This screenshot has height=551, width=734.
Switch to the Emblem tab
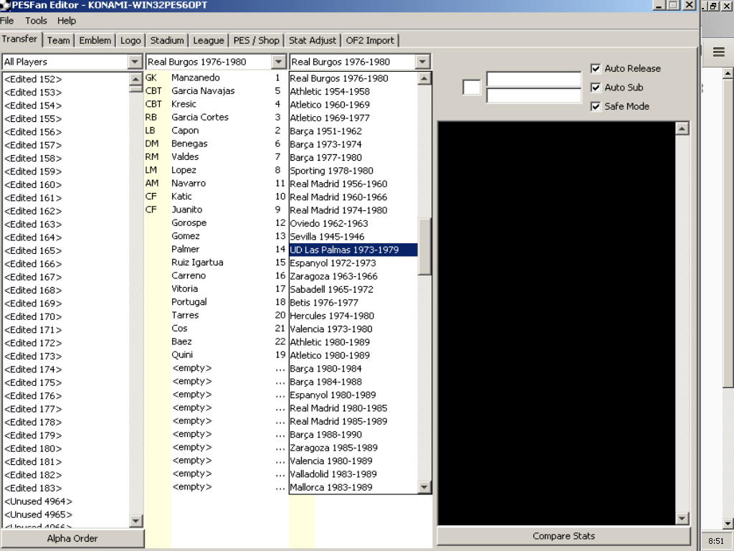click(95, 40)
